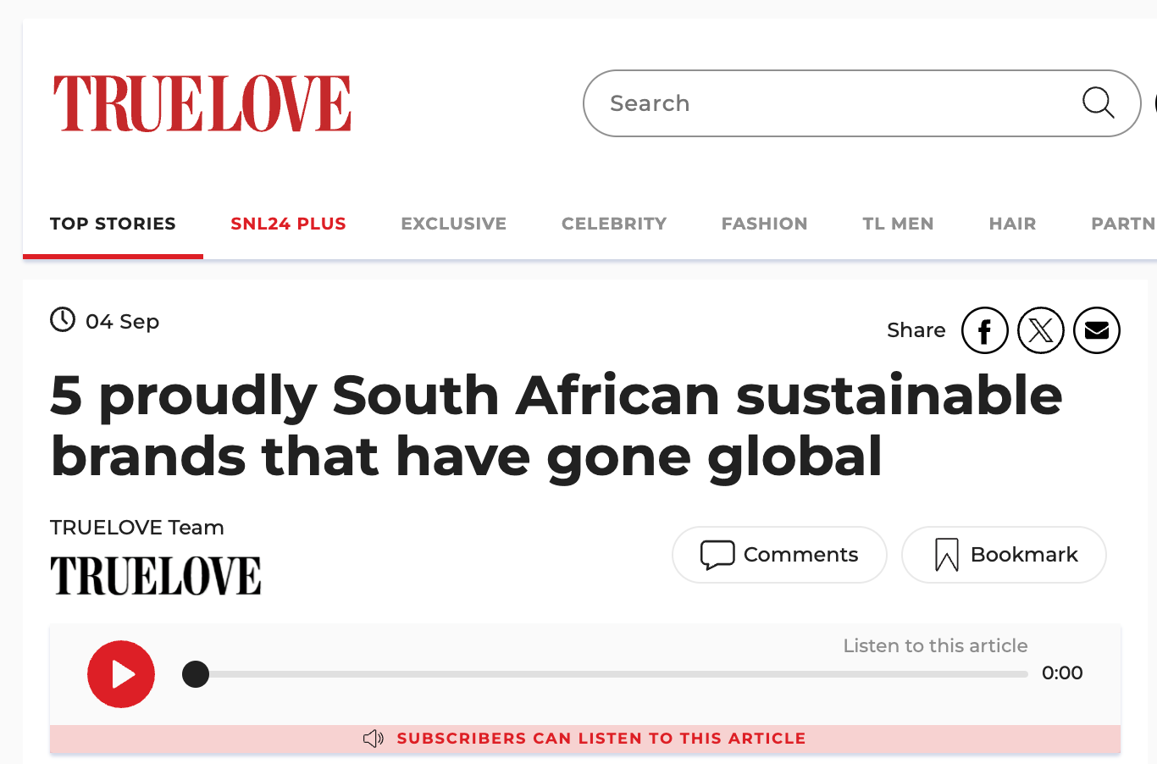This screenshot has height=764, width=1157.
Task: Bookmark this article
Action: 1004,555
